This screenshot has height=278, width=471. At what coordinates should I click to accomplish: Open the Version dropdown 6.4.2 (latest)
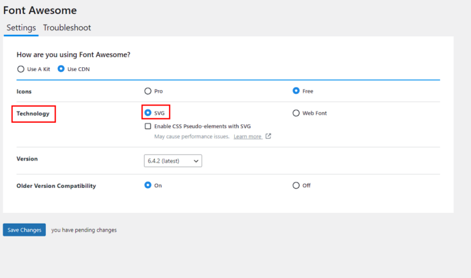click(x=173, y=161)
